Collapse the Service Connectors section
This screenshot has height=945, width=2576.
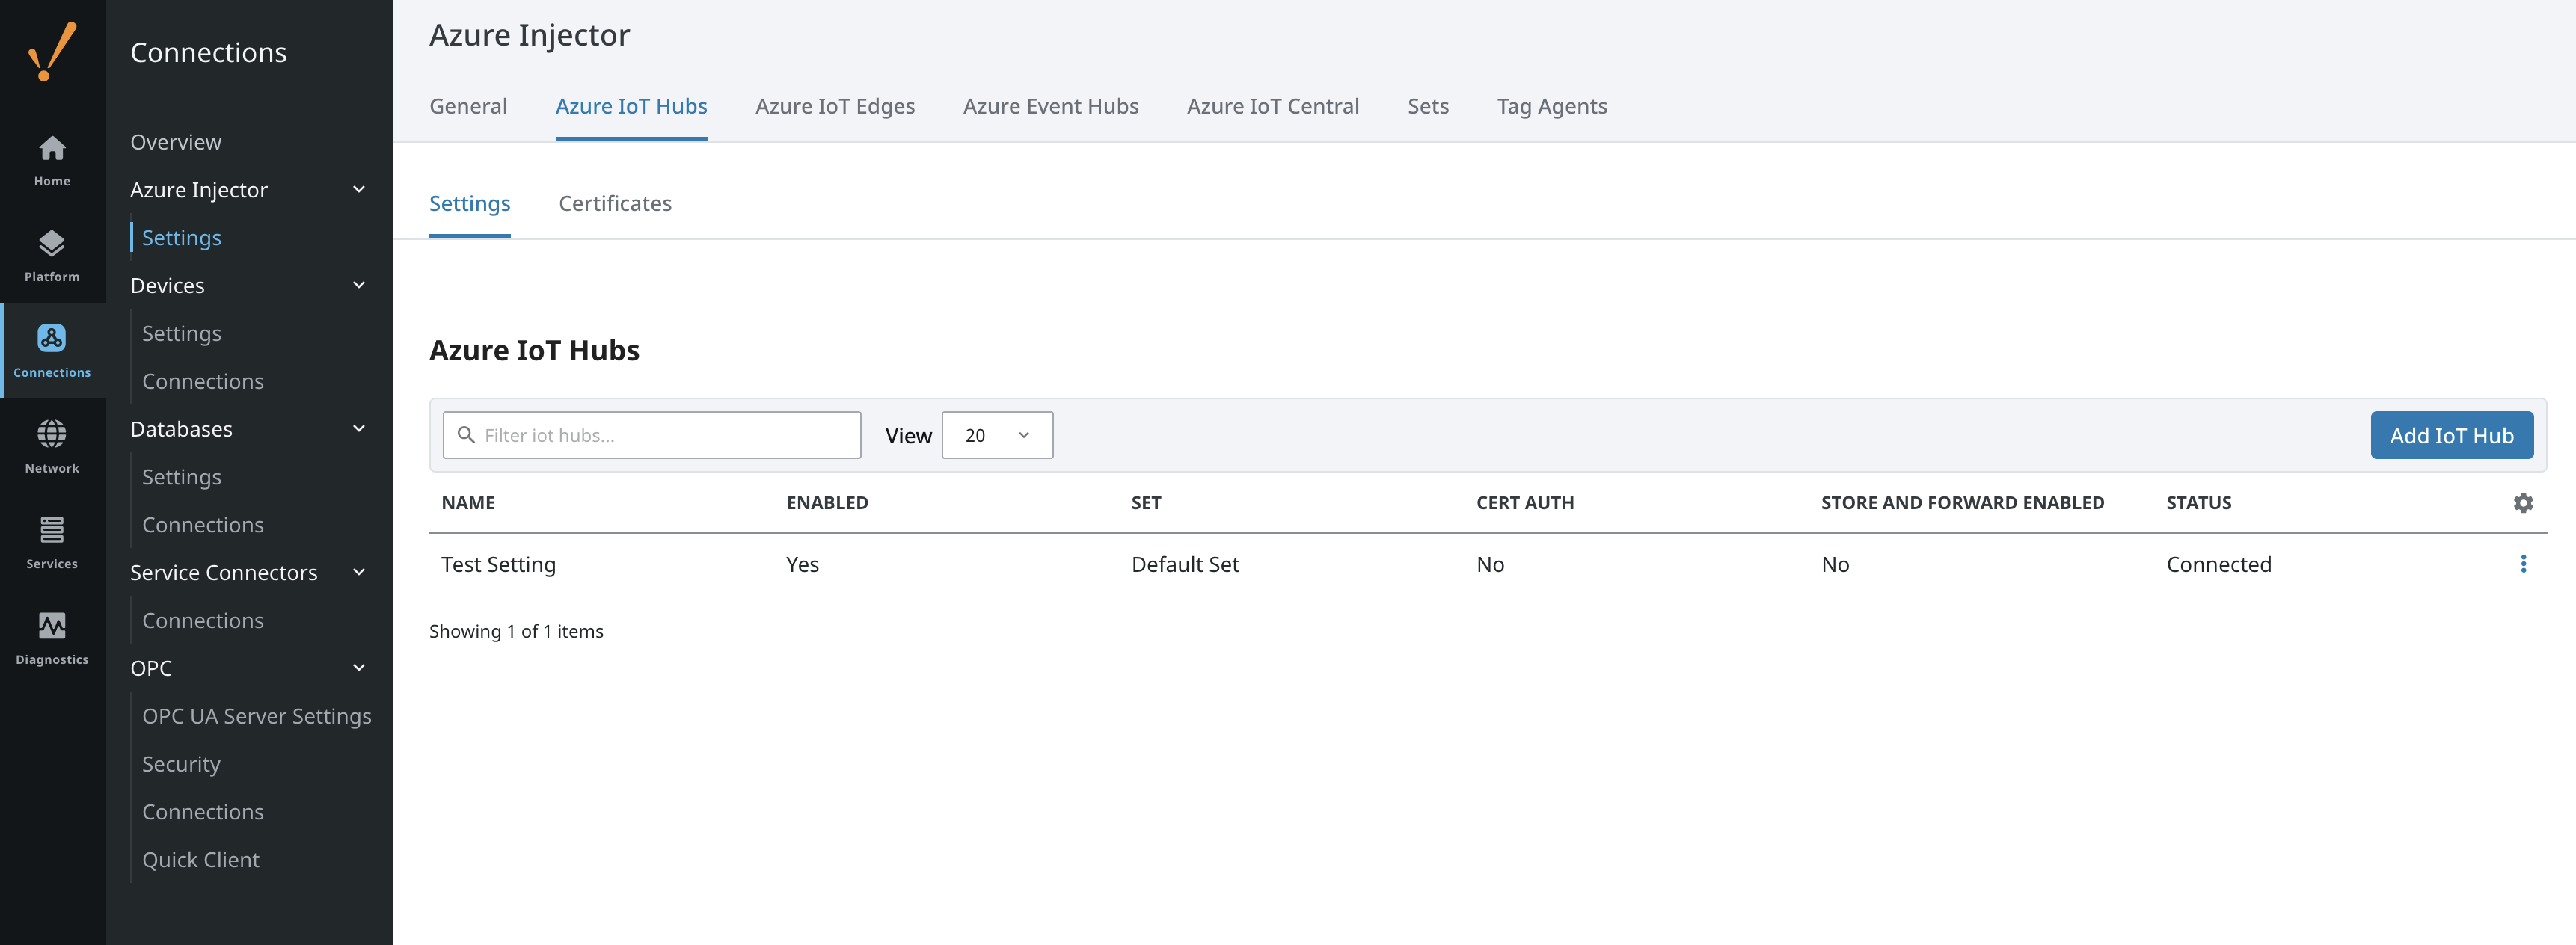pos(359,573)
